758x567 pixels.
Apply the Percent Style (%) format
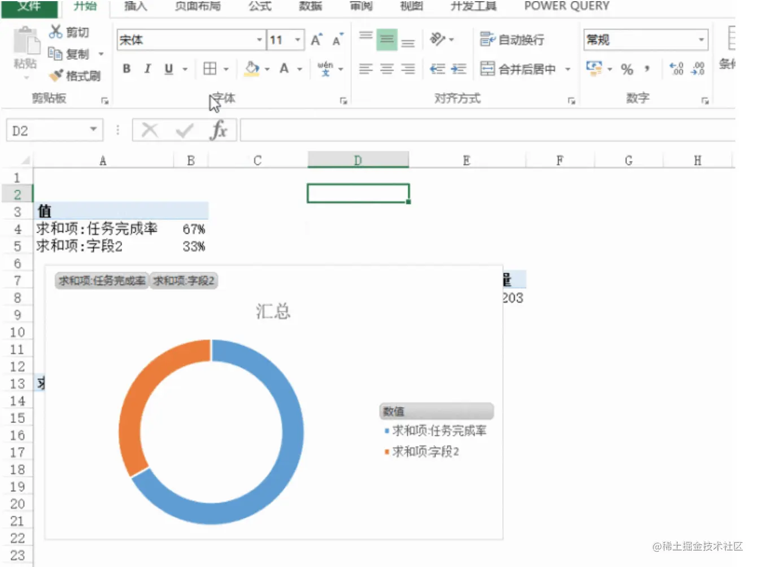[626, 69]
